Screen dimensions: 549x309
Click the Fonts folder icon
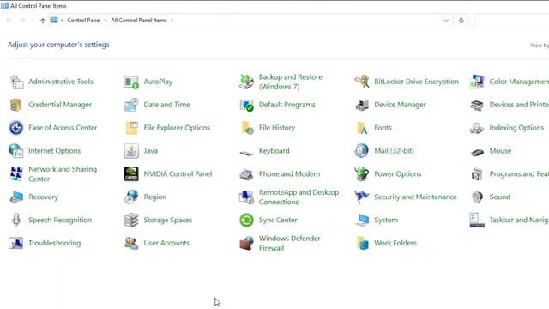click(362, 128)
